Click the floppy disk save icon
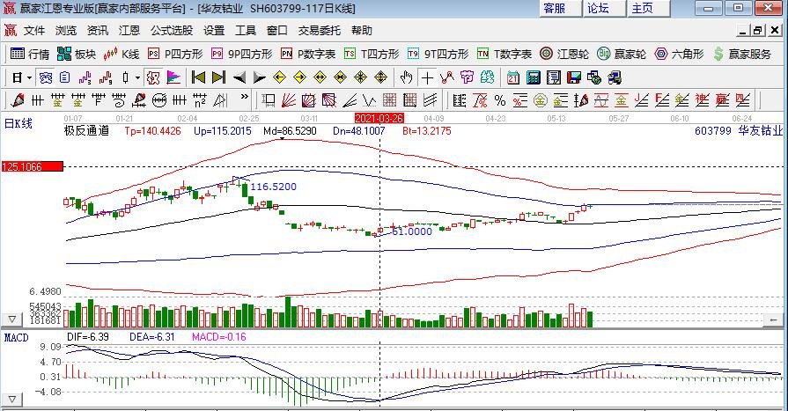The height and width of the screenshot is (411, 788). tap(574, 77)
